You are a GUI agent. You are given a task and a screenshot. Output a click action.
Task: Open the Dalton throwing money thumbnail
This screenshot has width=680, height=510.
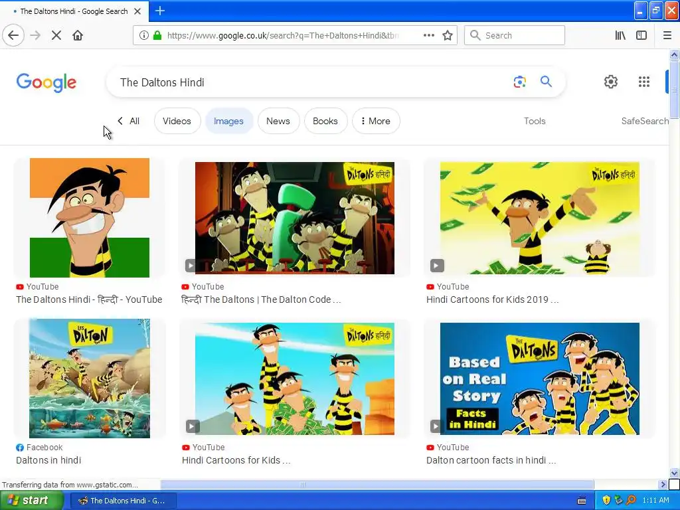point(539,218)
